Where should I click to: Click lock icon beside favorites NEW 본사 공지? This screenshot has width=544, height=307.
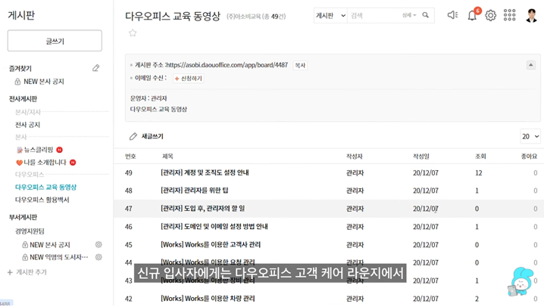pos(17,82)
